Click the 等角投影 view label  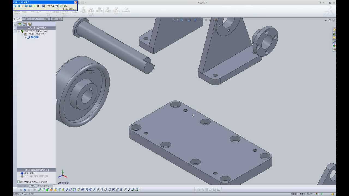(64, 183)
